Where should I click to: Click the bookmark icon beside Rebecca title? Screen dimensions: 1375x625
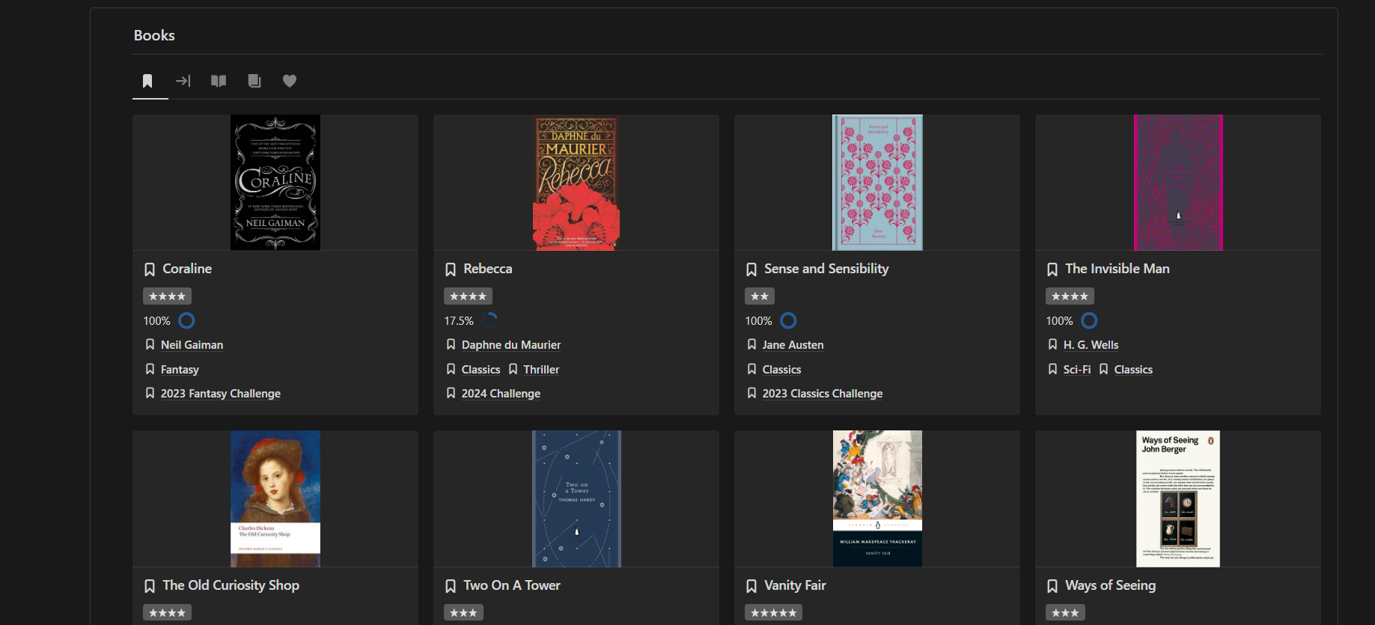451,269
